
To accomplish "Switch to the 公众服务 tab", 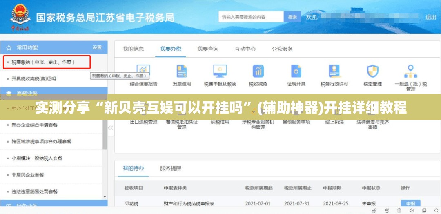I will click(x=283, y=49).
